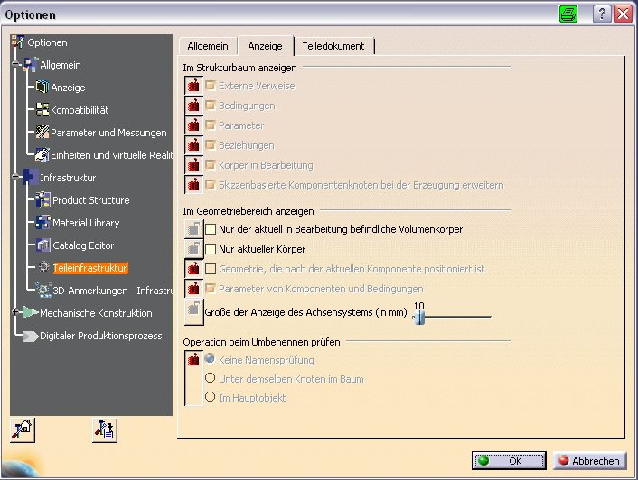
Task: Click the Infrastruktur category icon
Action: click(x=31, y=177)
